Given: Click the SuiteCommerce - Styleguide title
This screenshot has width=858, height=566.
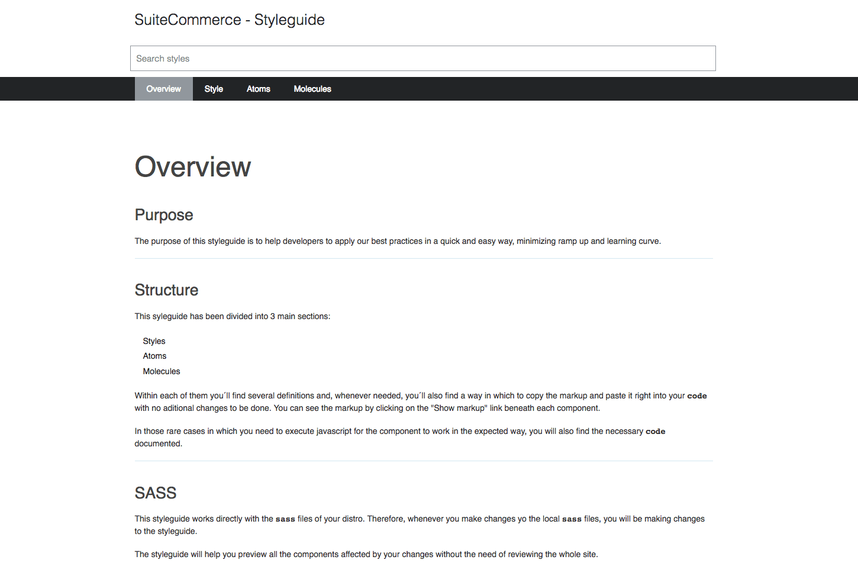Looking at the screenshot, I should (230, 20).
